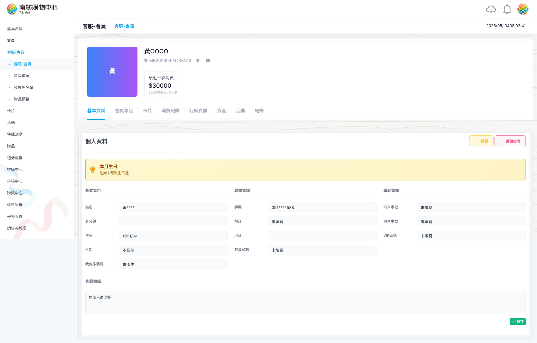537x343 pixels.
Task: Collapse the 客服-會員 sidebar section
Action: click(x=16, y=52)
